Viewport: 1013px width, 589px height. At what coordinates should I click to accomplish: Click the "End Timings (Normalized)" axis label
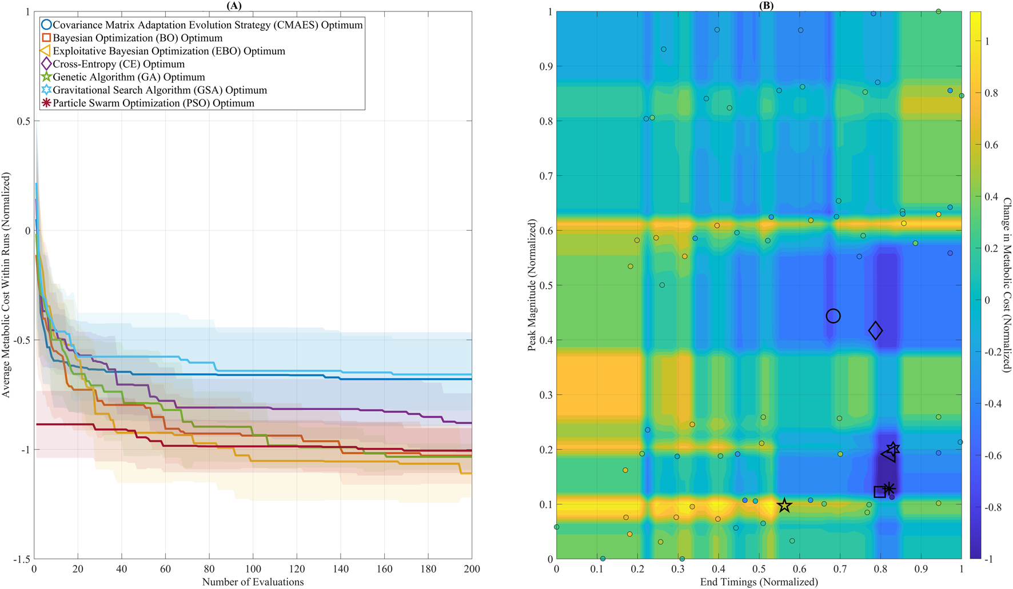click(x=759, y=582)
